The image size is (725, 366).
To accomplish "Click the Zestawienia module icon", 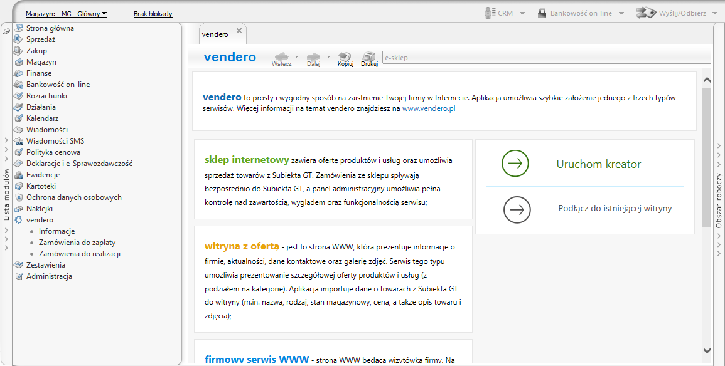I will coord(18,265).
